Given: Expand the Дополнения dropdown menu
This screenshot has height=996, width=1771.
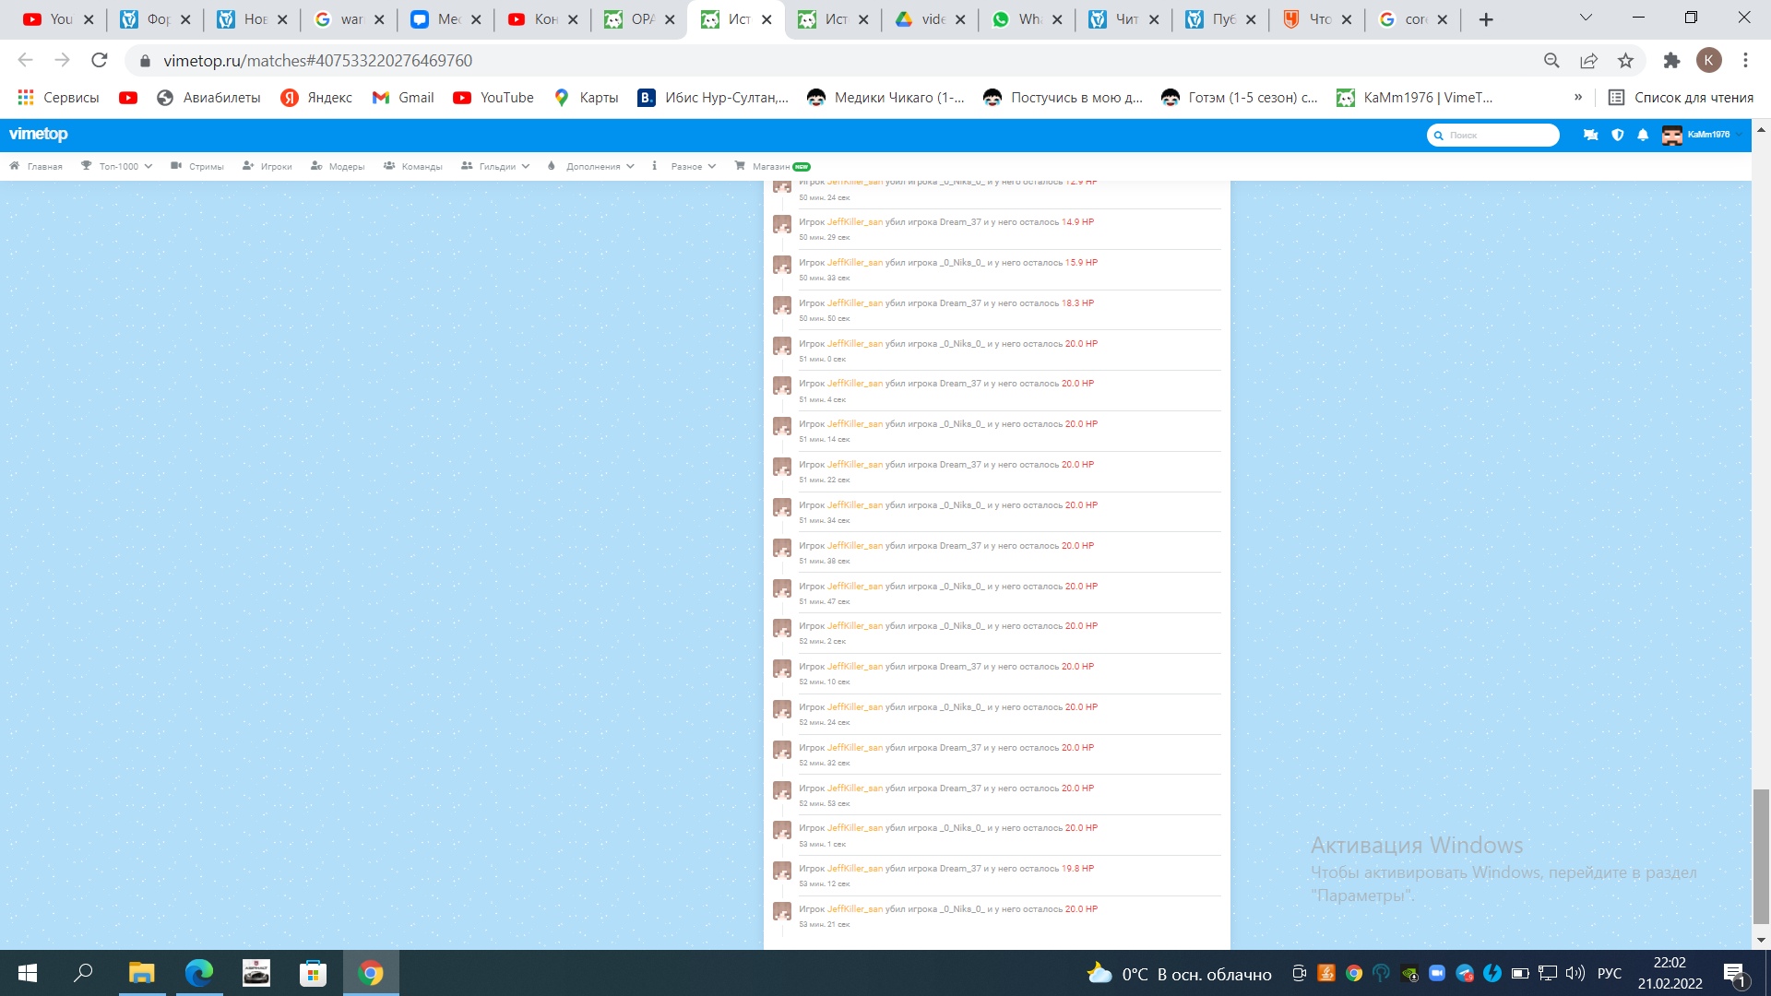Looking at the screenshot, I should [x=591, y=167].
